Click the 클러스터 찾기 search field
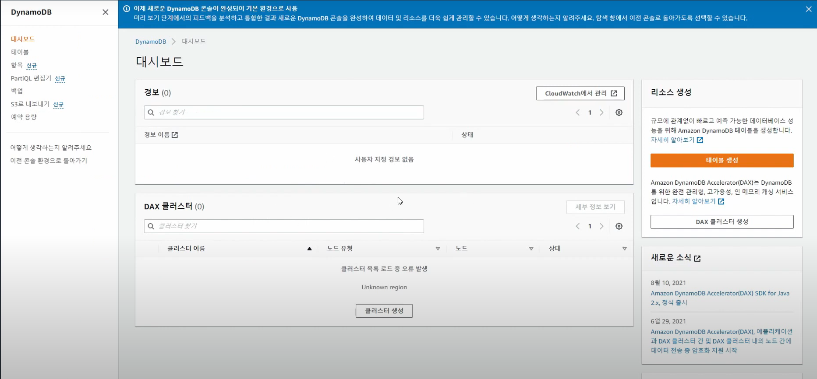The width and height of the screenshot is (817, 379). pos(284,226)
